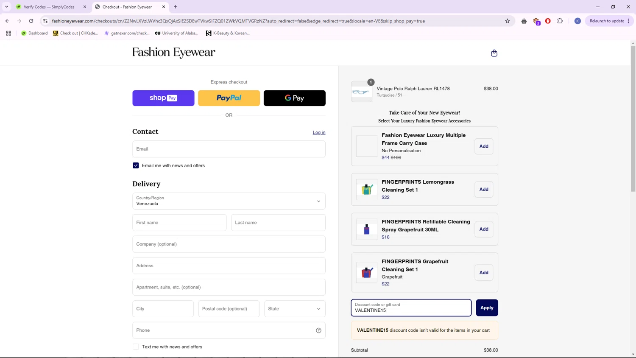Screen dimensions: 636x358
Task: Open the University of Alabama bookmark
Action: tap(176, 33)
